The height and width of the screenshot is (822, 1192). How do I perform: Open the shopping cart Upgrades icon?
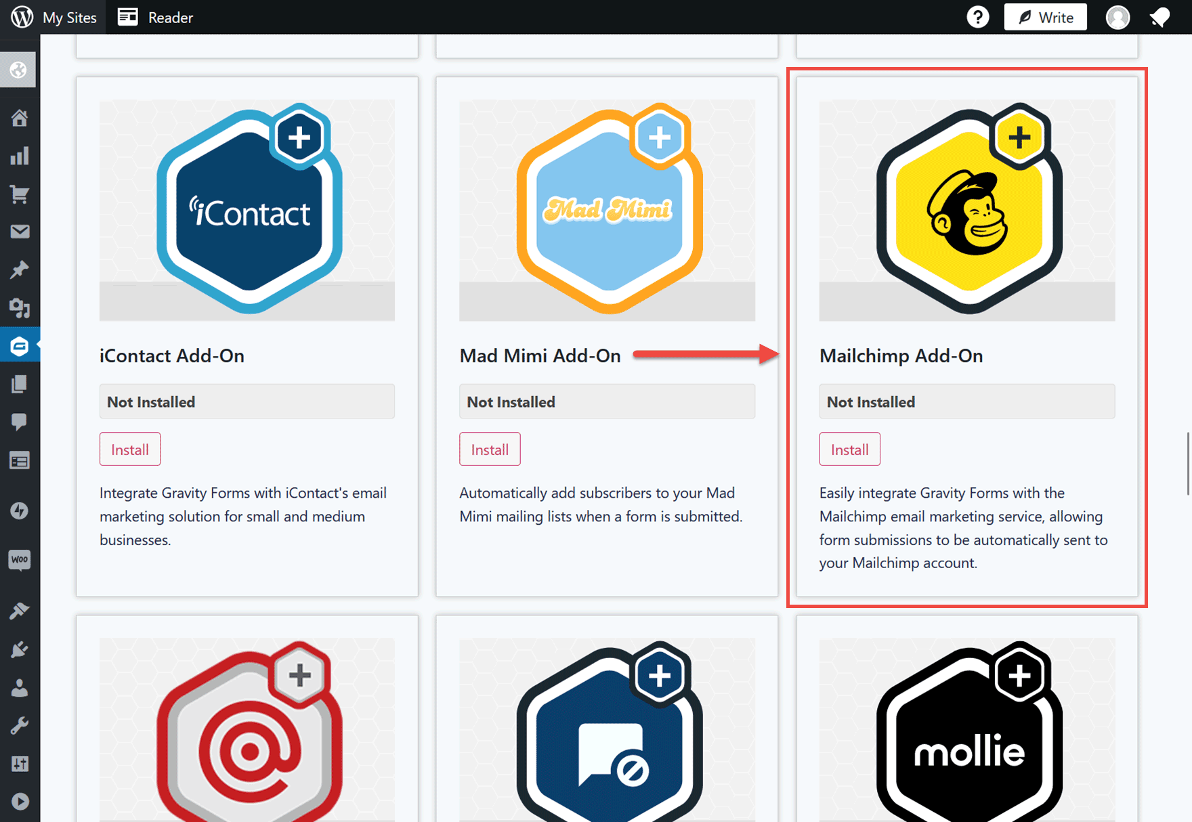click(x=19, y=194)
